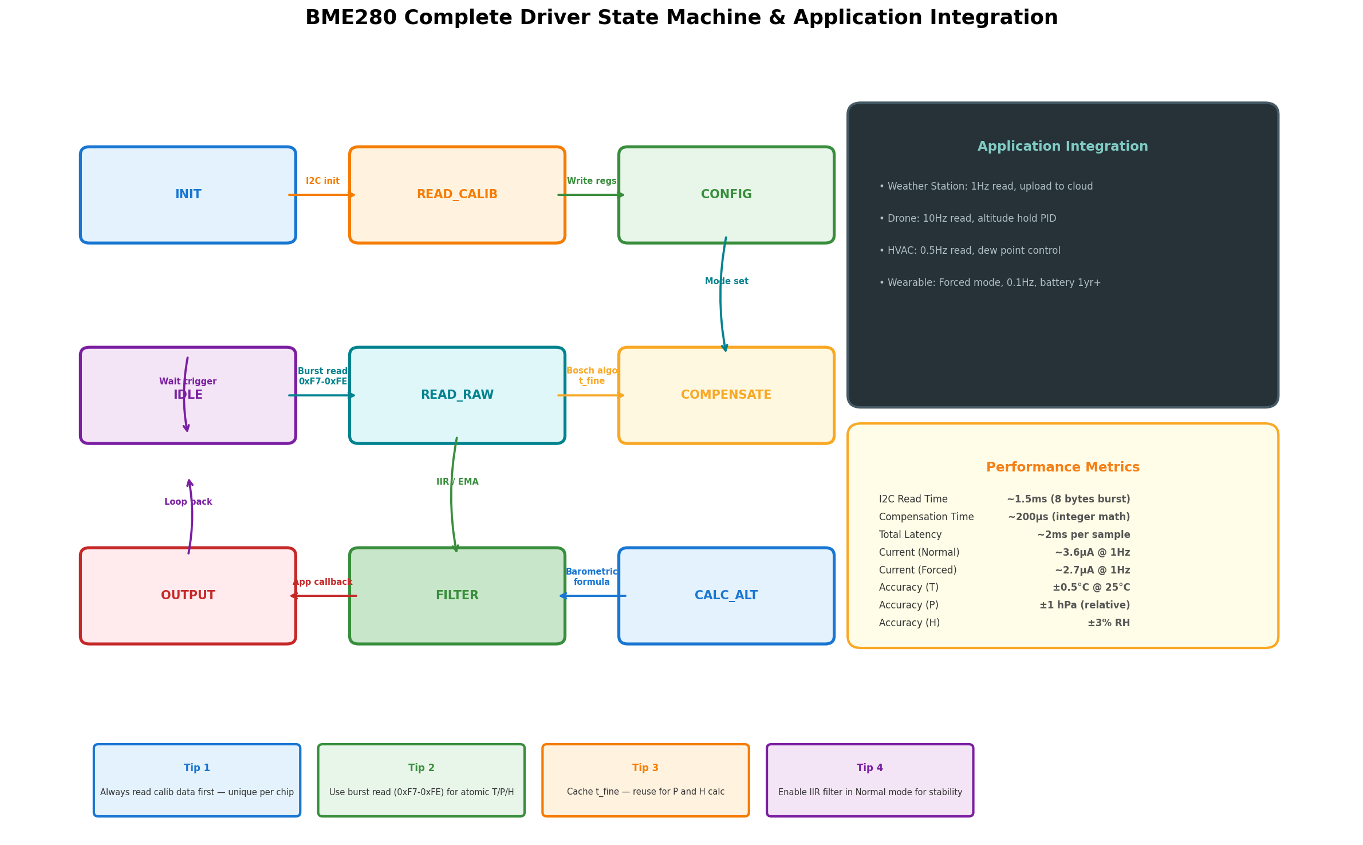Image resolution: width=1363 pixels, height=845 pixels.
Task: Click the 'Tip 2' heading
Action: tap(421, 768)
